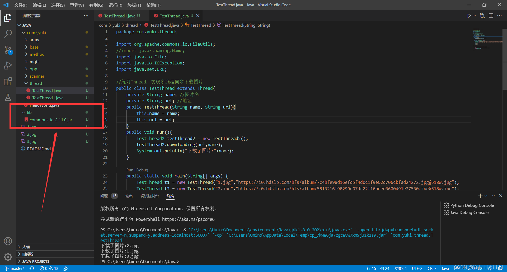Open Source Control view with badge 8
The height and width of the screenshot is (272, 507).
pyautogui.click(x=8, y=49)
